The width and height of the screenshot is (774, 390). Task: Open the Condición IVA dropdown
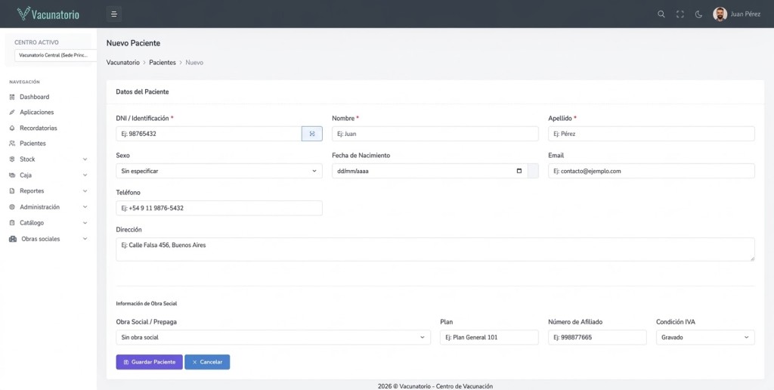pos(704,337)
